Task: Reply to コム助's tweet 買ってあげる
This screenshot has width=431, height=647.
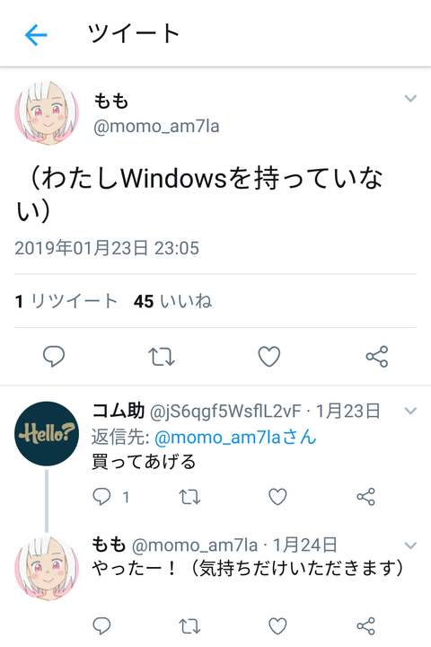Action: click(x=101, y=496)
